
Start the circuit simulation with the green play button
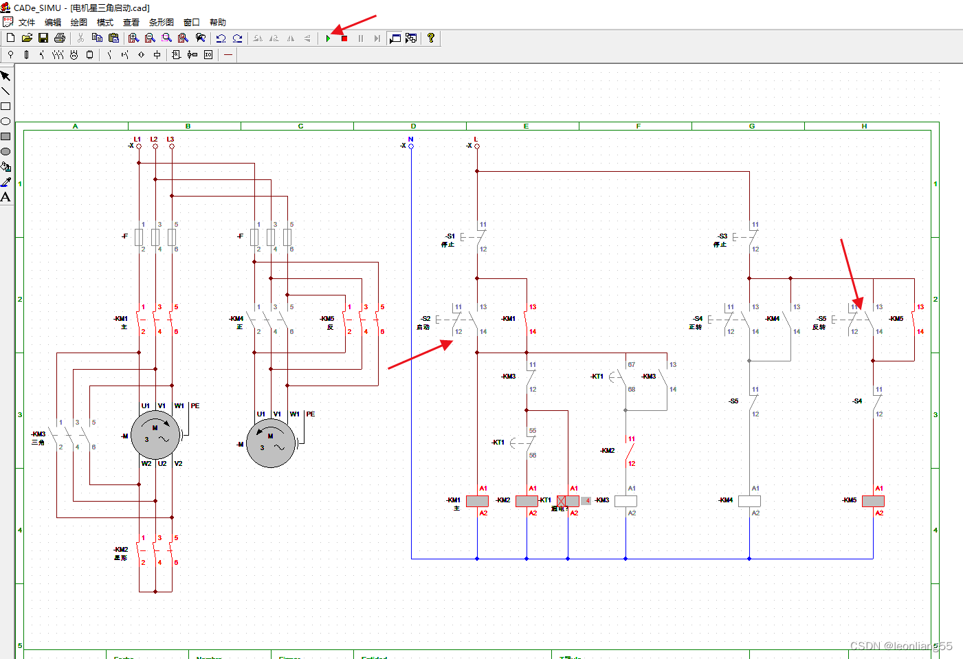coord(329,38)
